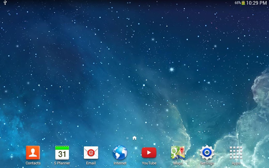
Task: Select the home page indicator
Action: (134, 138)
